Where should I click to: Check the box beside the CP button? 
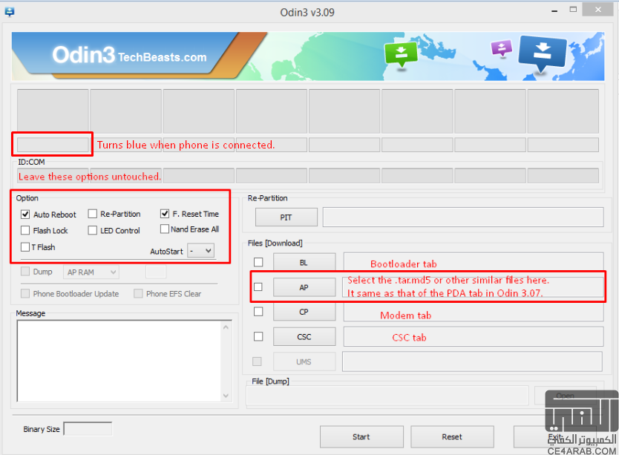(258, 312)
